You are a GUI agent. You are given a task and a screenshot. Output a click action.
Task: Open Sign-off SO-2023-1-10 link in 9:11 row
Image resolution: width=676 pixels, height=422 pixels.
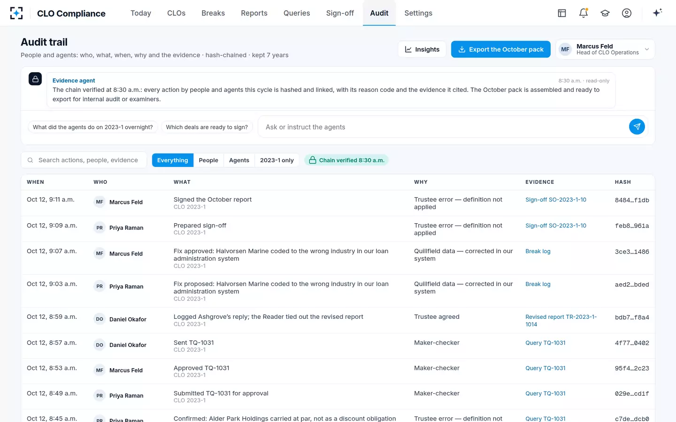(x=556, y=200)
